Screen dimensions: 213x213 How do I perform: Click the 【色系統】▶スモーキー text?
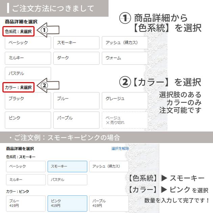tap(166, 178)
